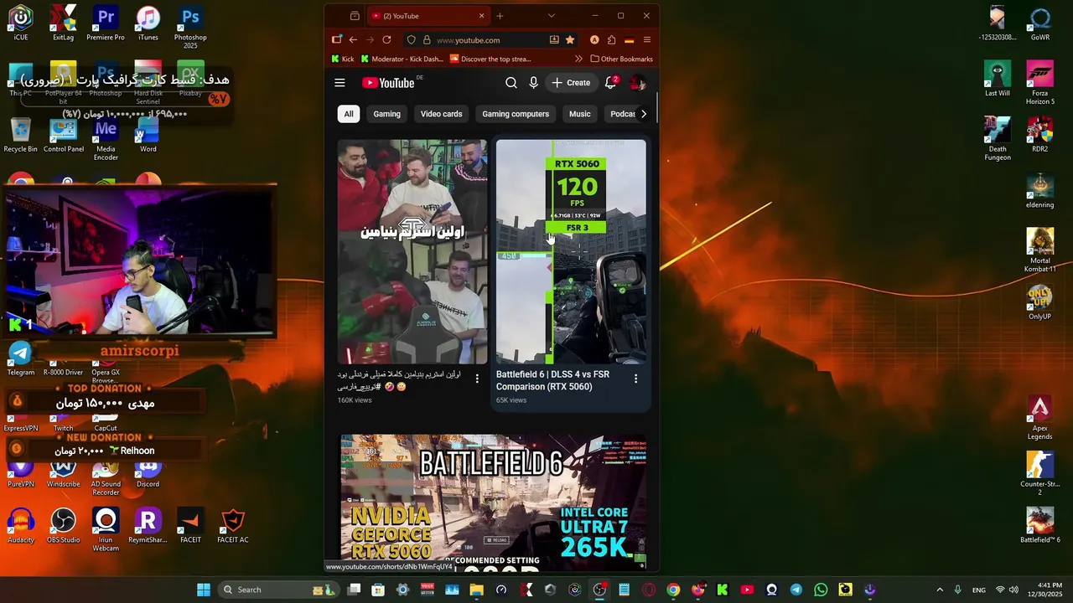
Task: Toggle the bookmark star for this page
Action: pos(570,40)
